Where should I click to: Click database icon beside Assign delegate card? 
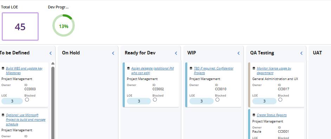[128, 68]
